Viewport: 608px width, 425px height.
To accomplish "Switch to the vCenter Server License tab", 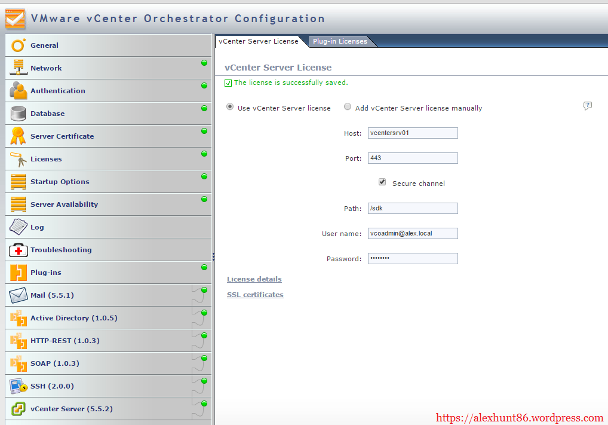I will click(x=258, y=41).
